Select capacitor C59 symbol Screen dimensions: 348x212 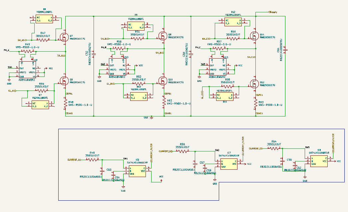pyautogui.click(x=282, y=161)
